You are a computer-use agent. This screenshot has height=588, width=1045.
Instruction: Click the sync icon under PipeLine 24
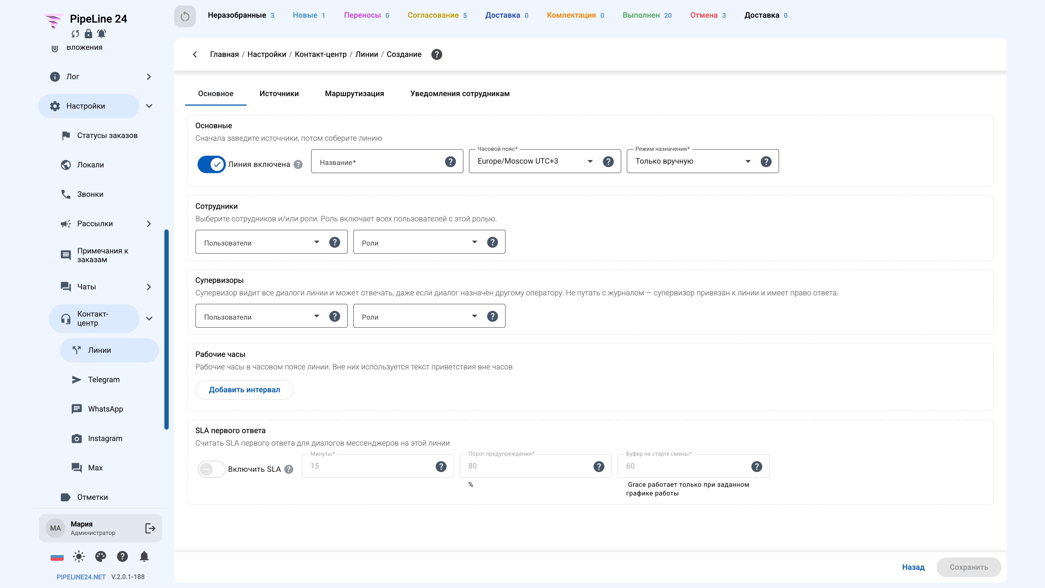[x=75, y=34]
